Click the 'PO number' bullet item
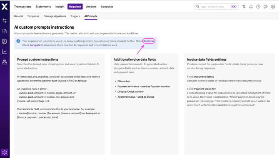The height and width of the screenshot is (158, 279). pyautogui.click(x=124, y=81)
